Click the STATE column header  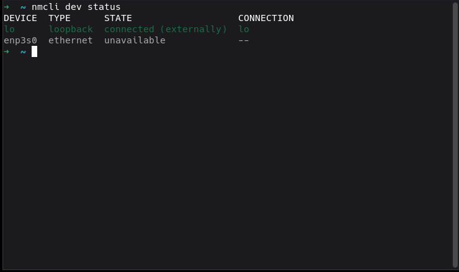click(118, 18)
